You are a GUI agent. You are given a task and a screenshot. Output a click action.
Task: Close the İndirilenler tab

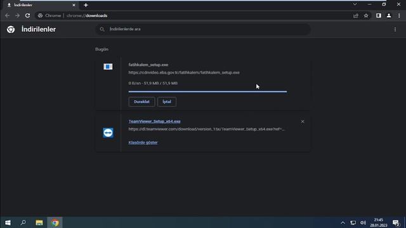[74, 5]
